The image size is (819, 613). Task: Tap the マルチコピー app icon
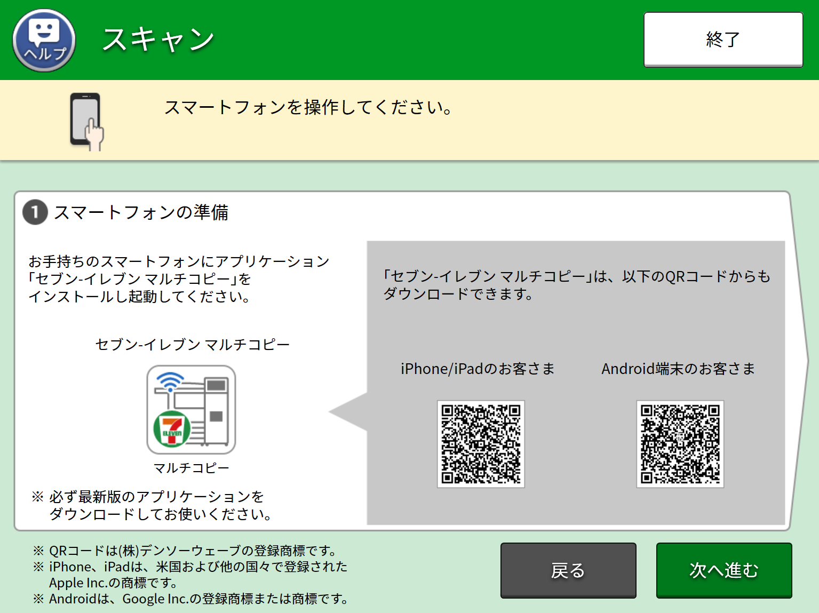(x=191, y=409)
